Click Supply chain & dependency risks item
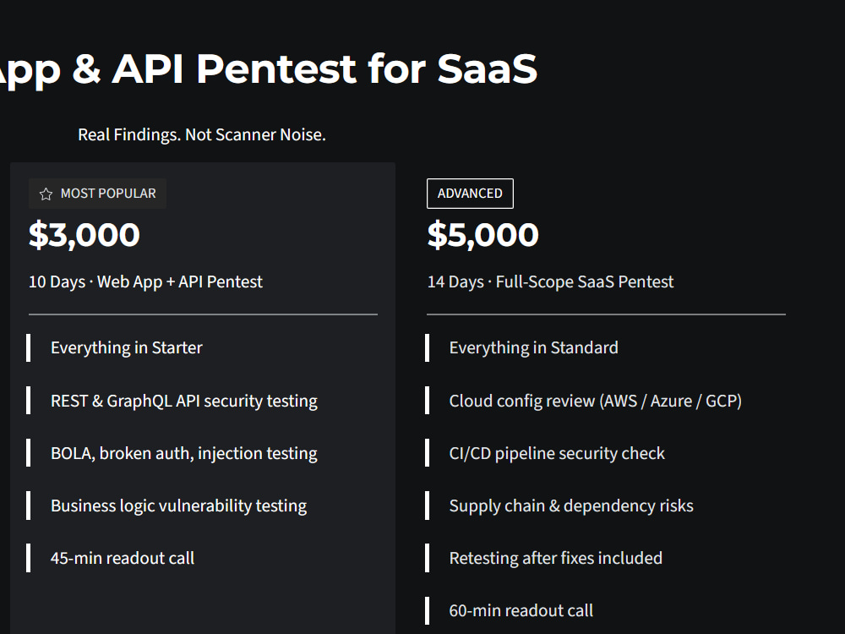Image resolution: width=845 pixels, height=634 pixels. tap(571, 506)
